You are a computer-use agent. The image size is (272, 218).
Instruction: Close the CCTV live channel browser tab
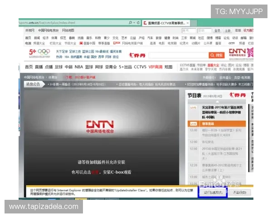click(188, 23)
